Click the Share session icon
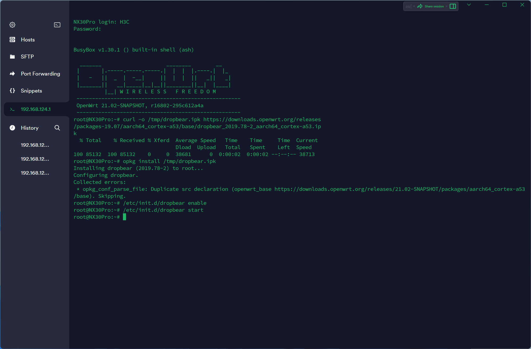This screenshot has height=349, width=531. tap(421, 6)
